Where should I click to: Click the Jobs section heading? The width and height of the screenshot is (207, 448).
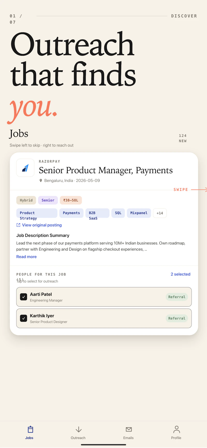tap(19, 134)
